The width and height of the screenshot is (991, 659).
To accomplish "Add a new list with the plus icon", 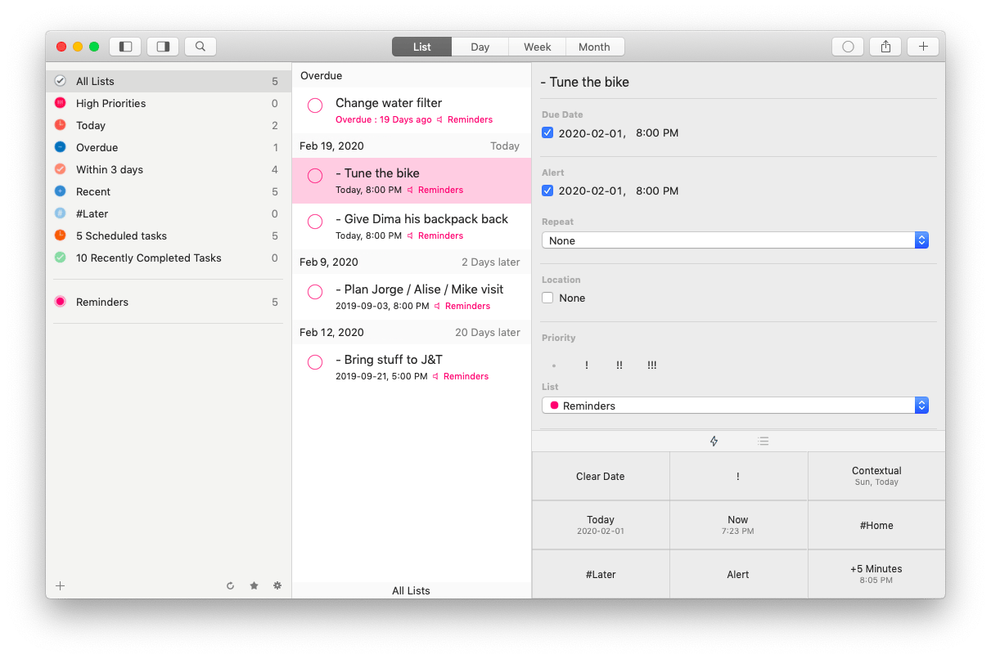I will click(x=60, y=585).
